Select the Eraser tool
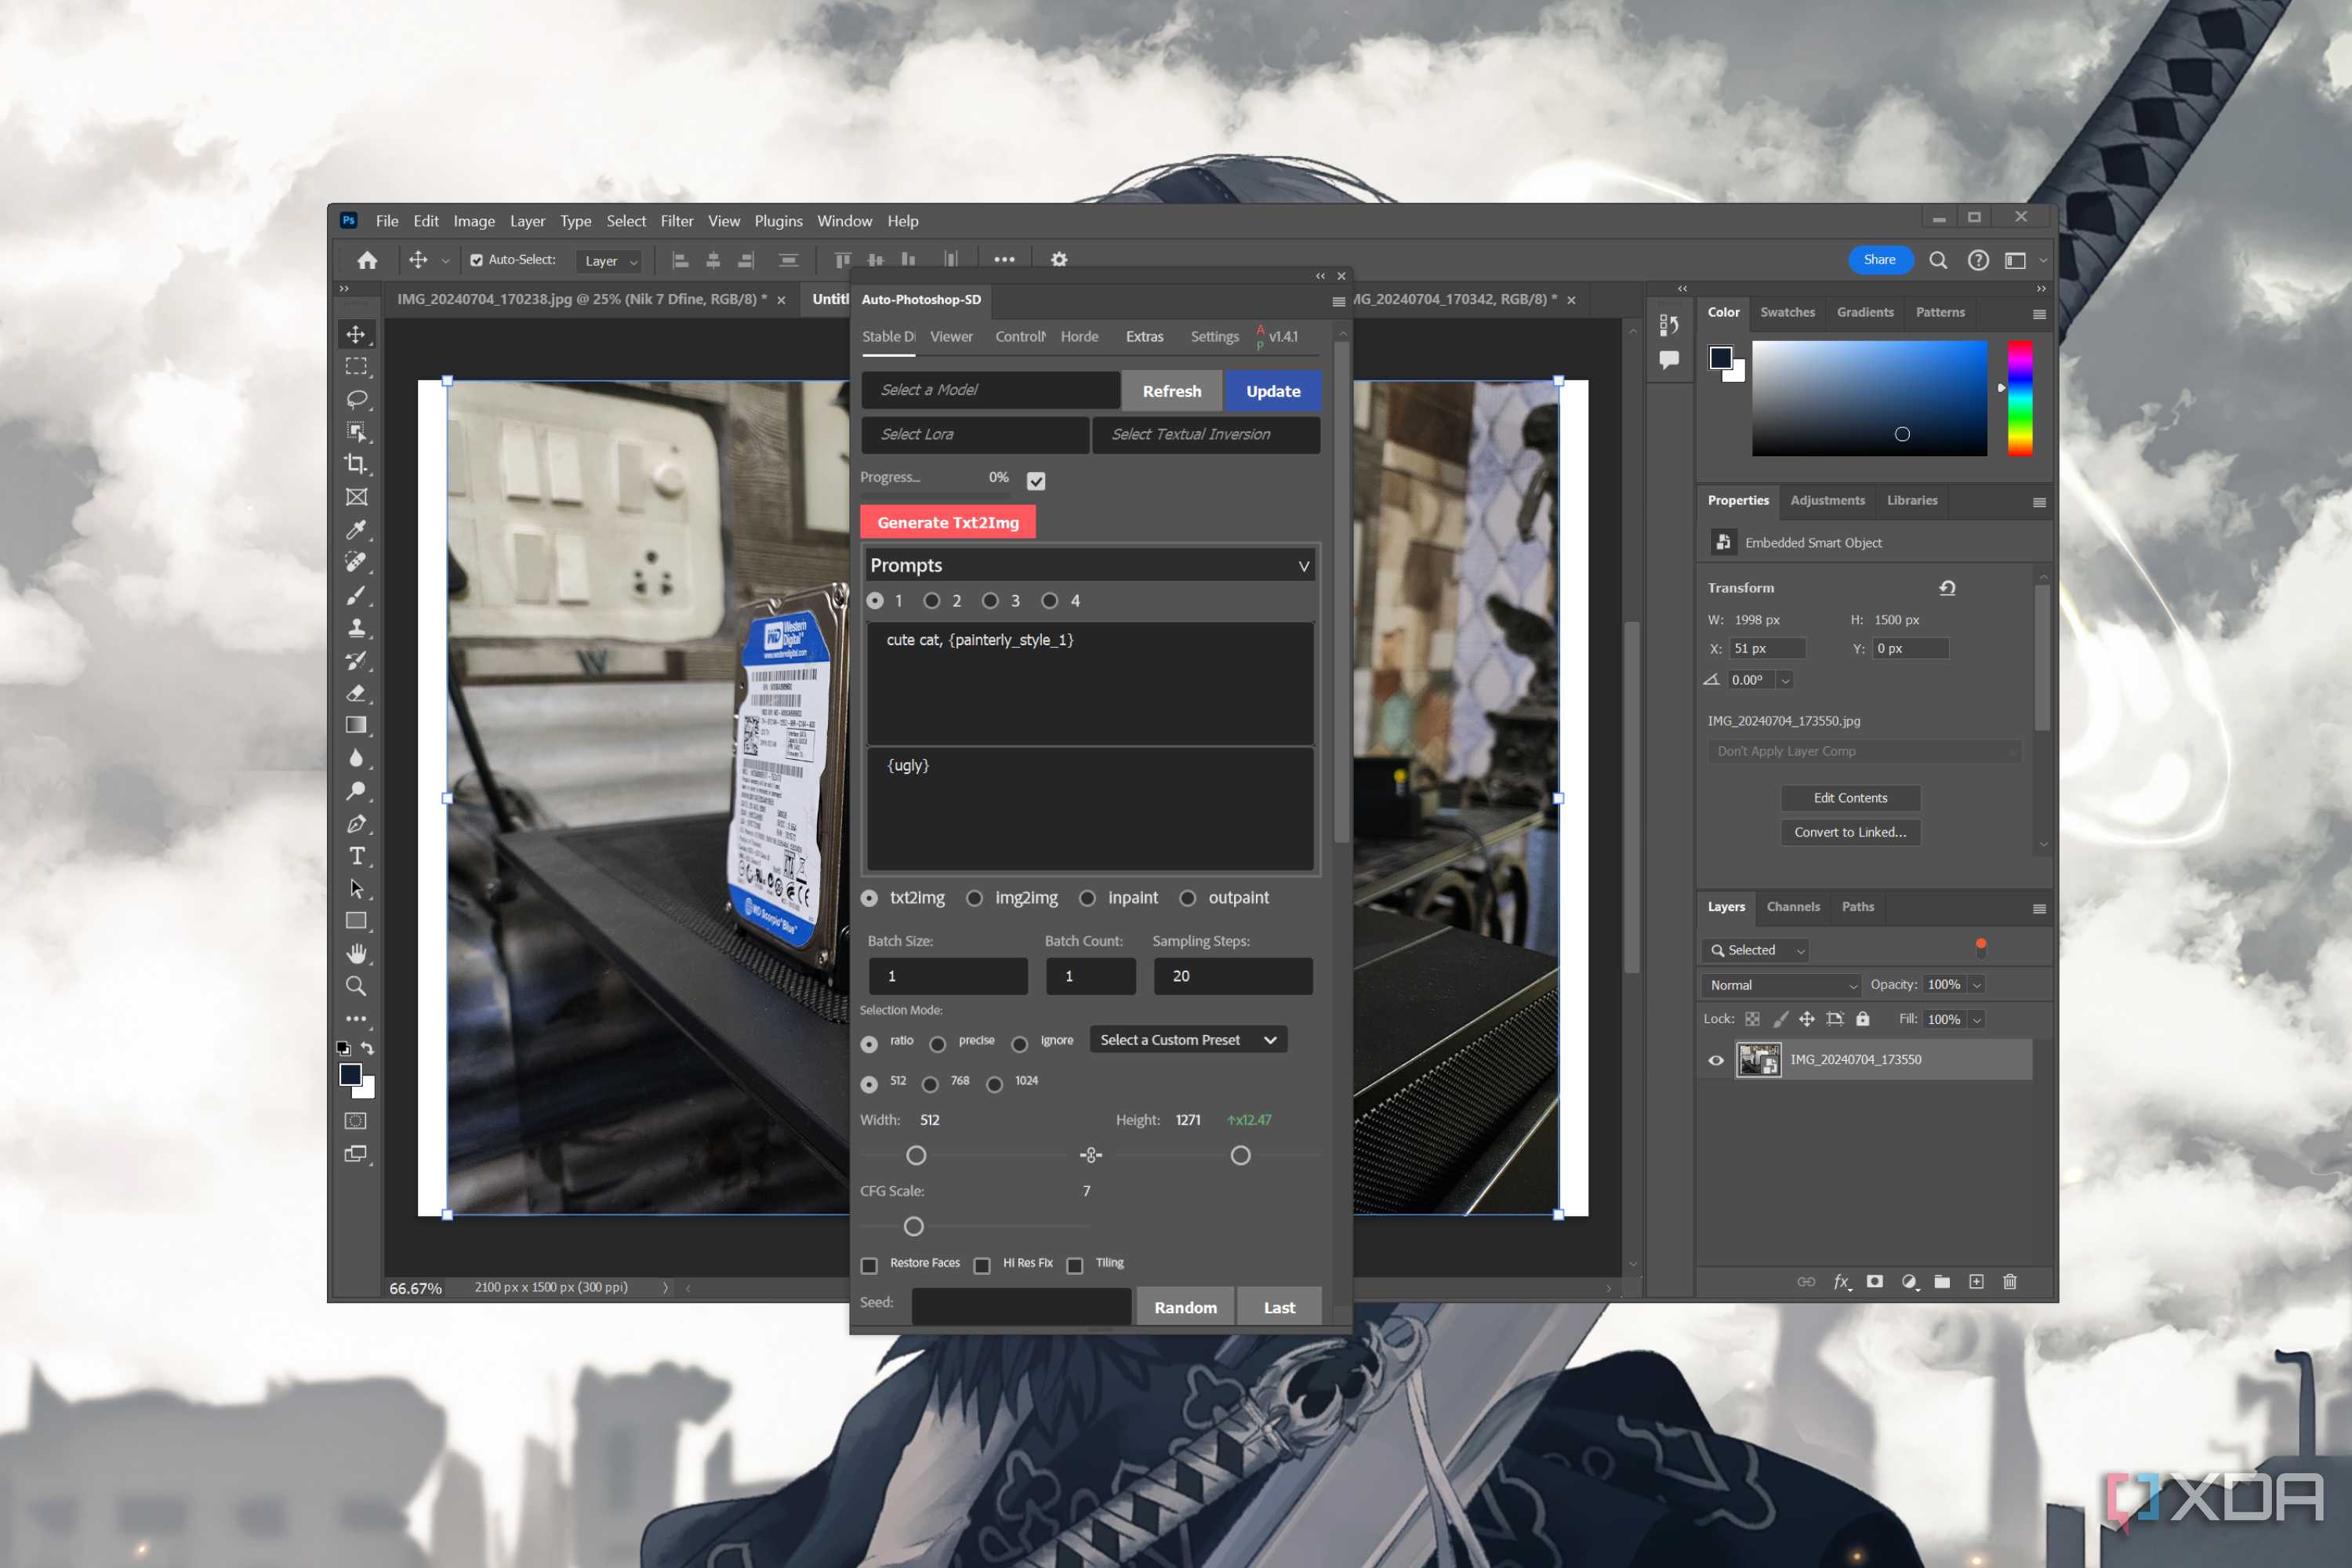Image resolution: width=2352 pixels, height=1568 pixels. click(356, 692)
